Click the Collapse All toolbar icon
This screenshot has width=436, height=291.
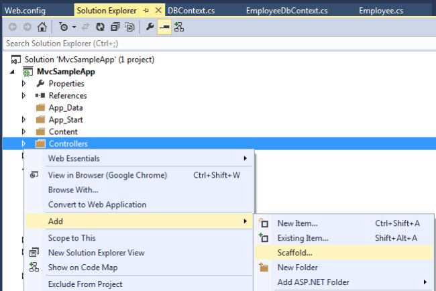click(x=115, y=27)
